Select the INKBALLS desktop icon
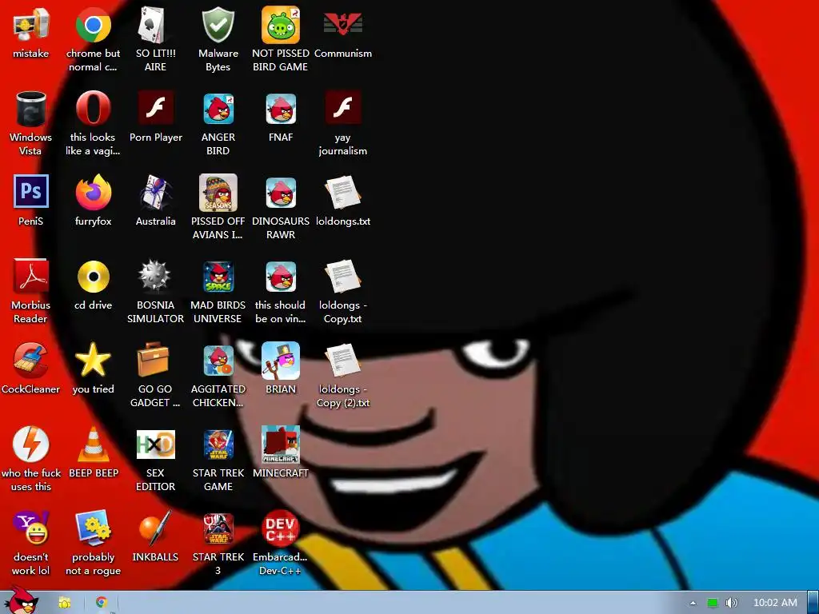The height and width of the screenshot is (614, 819). coord(155,528)
